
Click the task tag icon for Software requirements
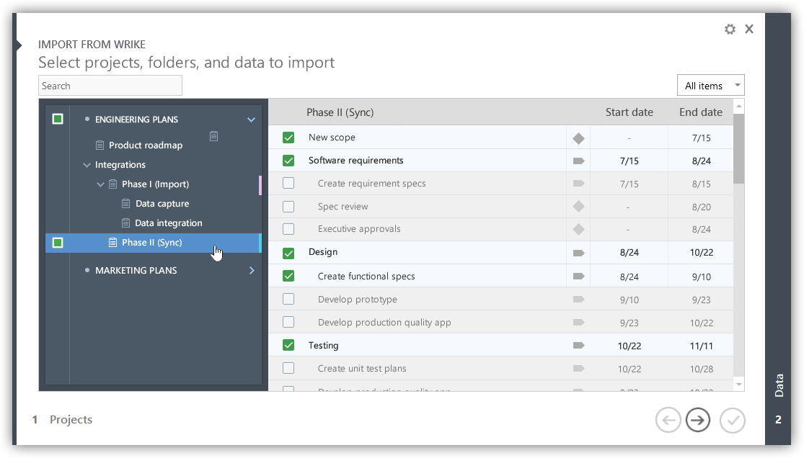click(578, 161)
